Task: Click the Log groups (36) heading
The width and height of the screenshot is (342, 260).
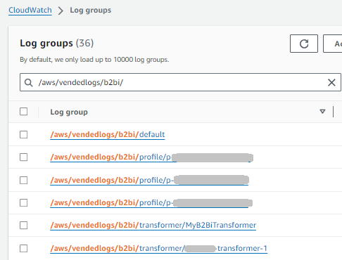Action: (57, 44)
